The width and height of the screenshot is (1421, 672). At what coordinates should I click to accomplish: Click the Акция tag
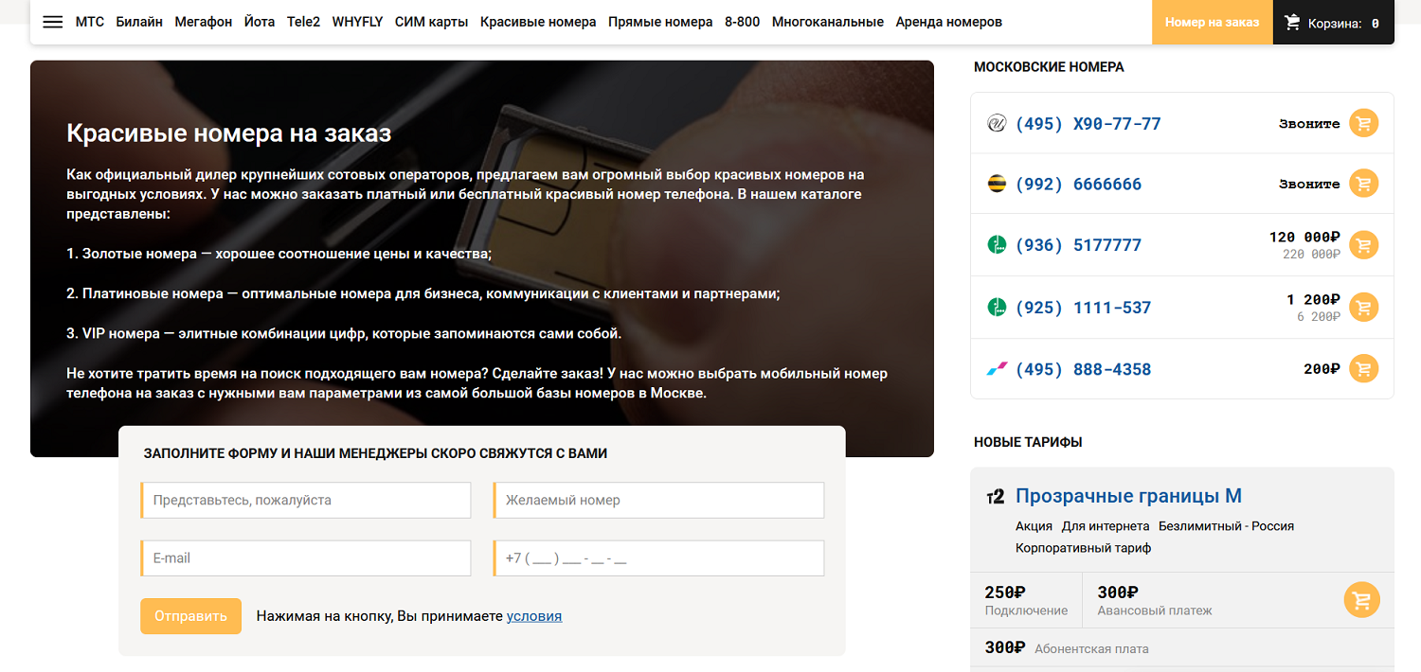pyautogui.click(x=1034, y=525)
